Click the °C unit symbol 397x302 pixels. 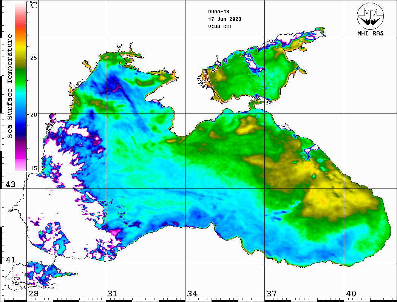pyautogui.click(x=34, y=5)
